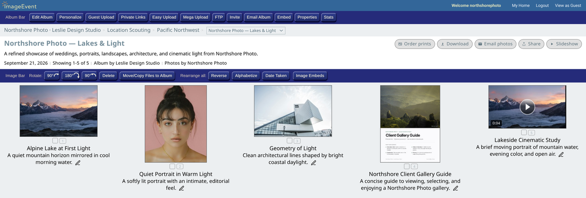The width and height of the screenshot is (586, 198).
Task: Open Quiet Portrait thumbnail
Action: 176,124
